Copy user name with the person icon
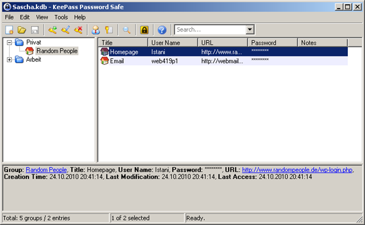Image resolution: width=365 pixels, height=225 pixels. tap(96, 30)
